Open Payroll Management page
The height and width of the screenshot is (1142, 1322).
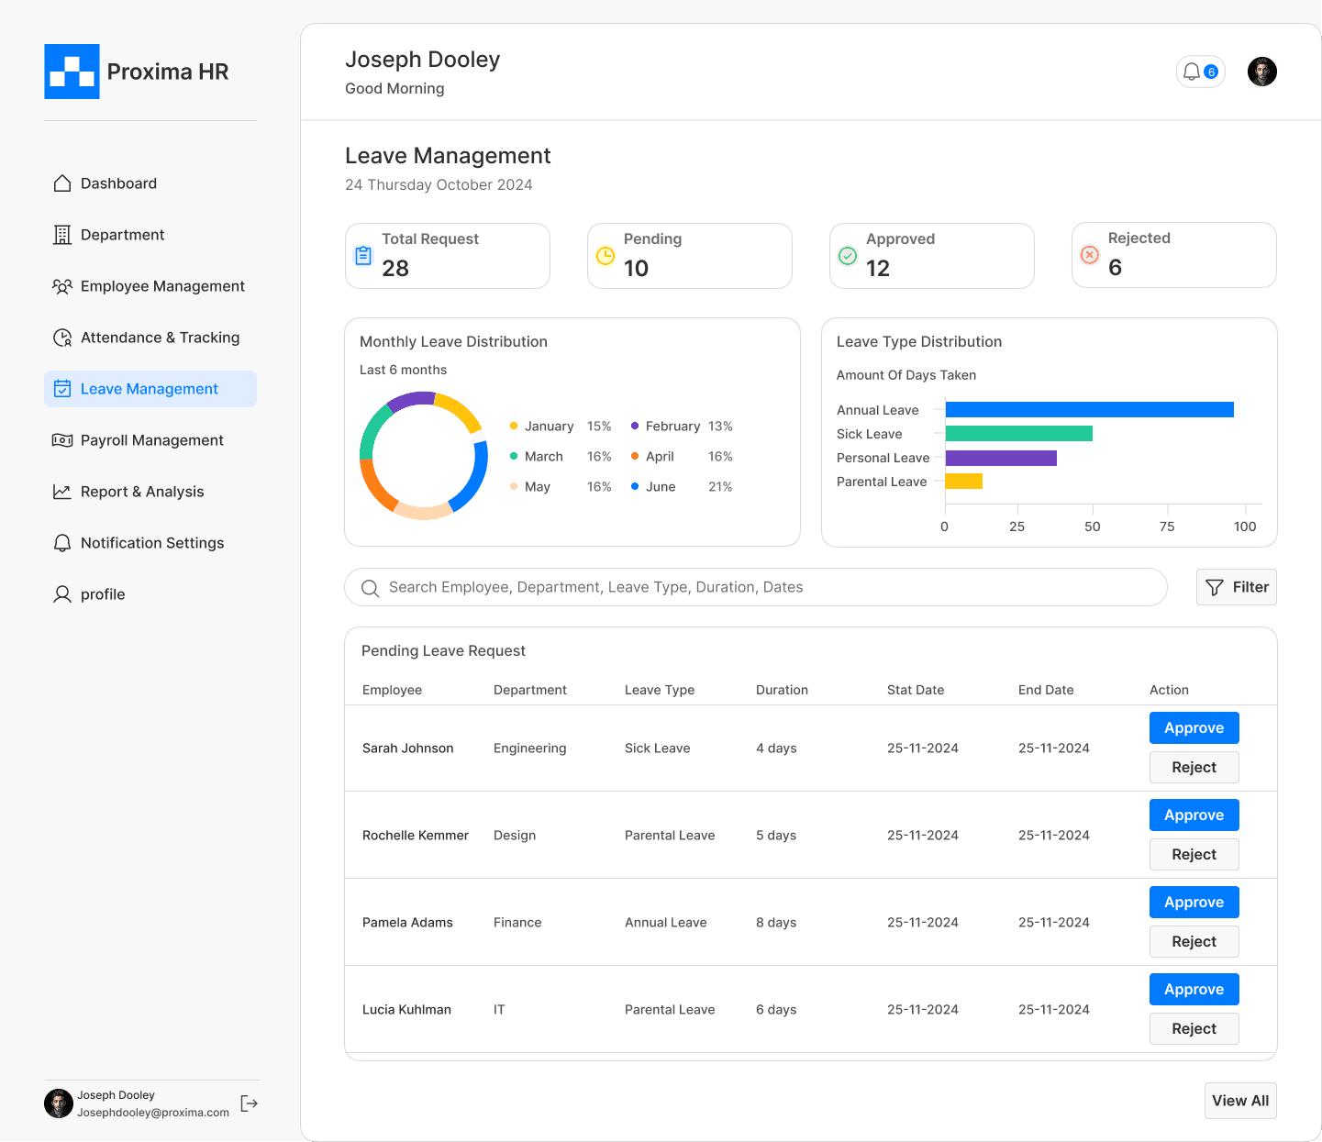[x=150, y=440]
